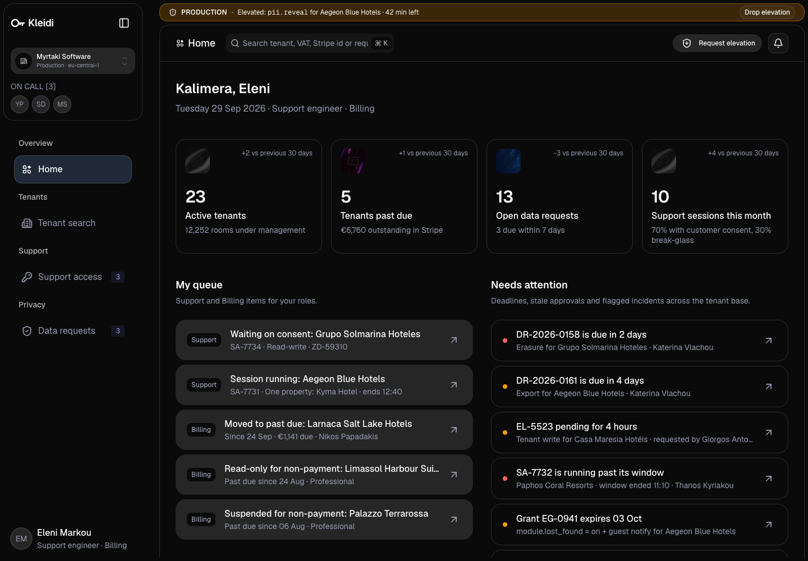808x561 pixels.
Task: Click Billing tag on Larnaca Salt Lake item
Action: 201,430
